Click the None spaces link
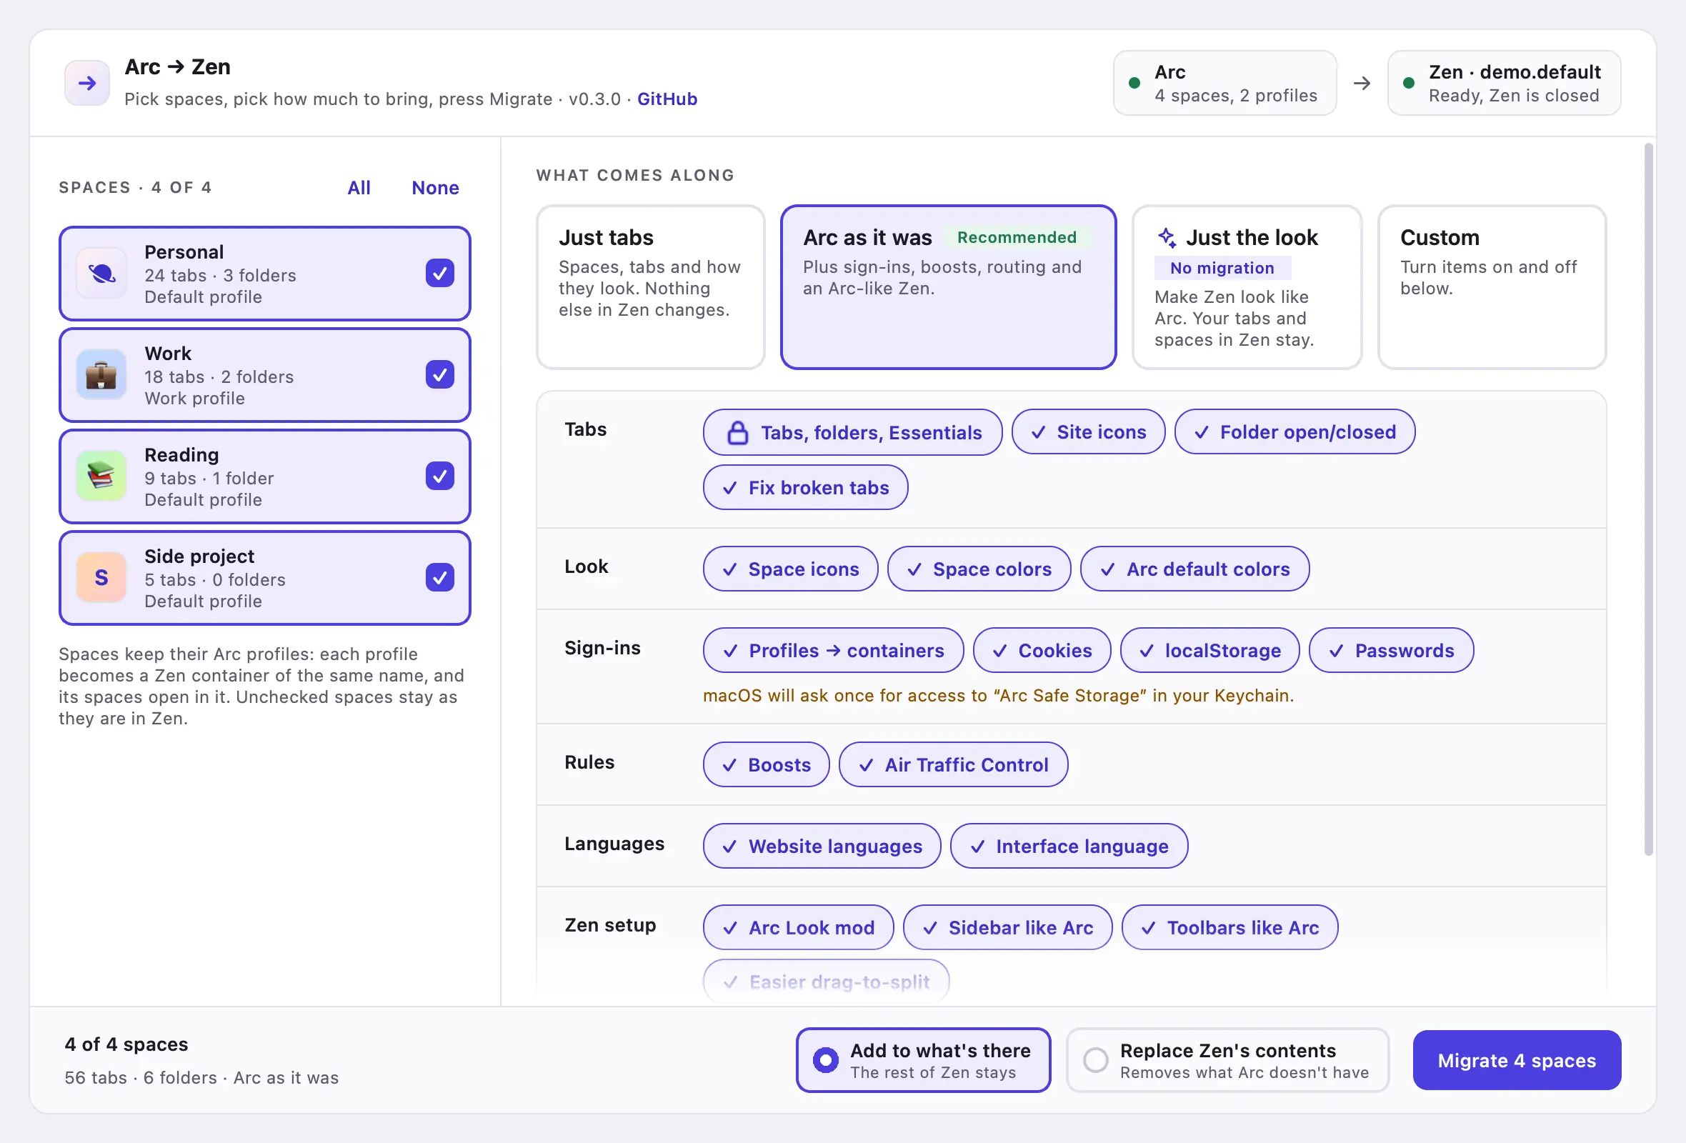 (x=435, y=188)
